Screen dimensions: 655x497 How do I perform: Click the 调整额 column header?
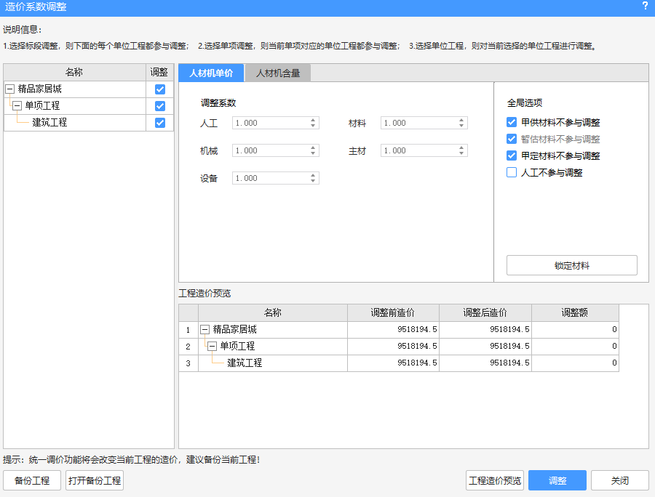pos(575,312)
